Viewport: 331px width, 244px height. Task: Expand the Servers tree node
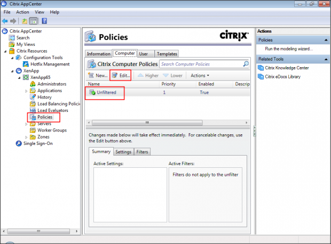pyautogui.click(x=26, y=124)
